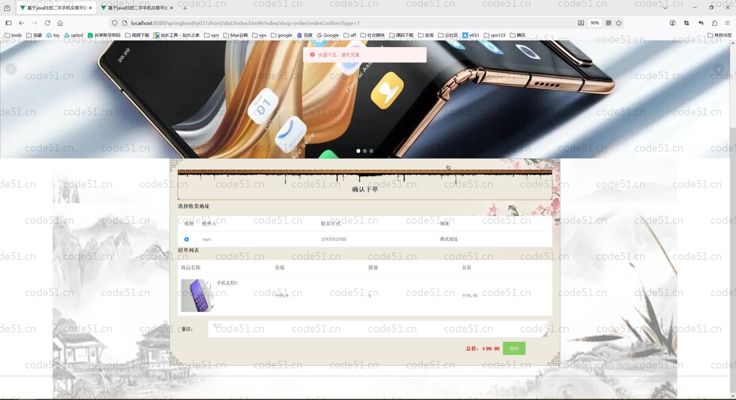The image size is (736, 400).
Task: Click the browser reload page icon
Action: tap(47, 23)
